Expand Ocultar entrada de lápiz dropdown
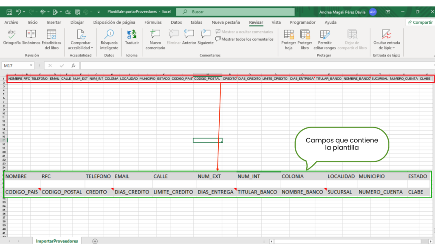The height and width of the screenshot is (244, 435). coord(387,48)
